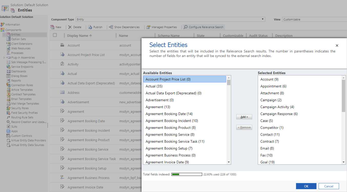Click the Publish toolbar icon
The image size is (347, 192).
tap(90, 27)
